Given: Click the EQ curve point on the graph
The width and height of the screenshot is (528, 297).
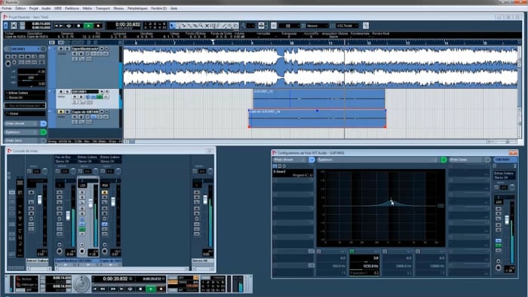Looking at the screenshot, I should [391, 201].
